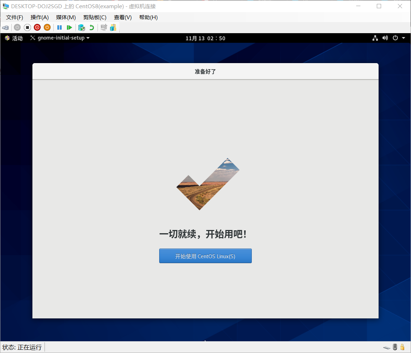Expand the GNOME system menu arrow
The image size is (411, 353).
[404, 38]
